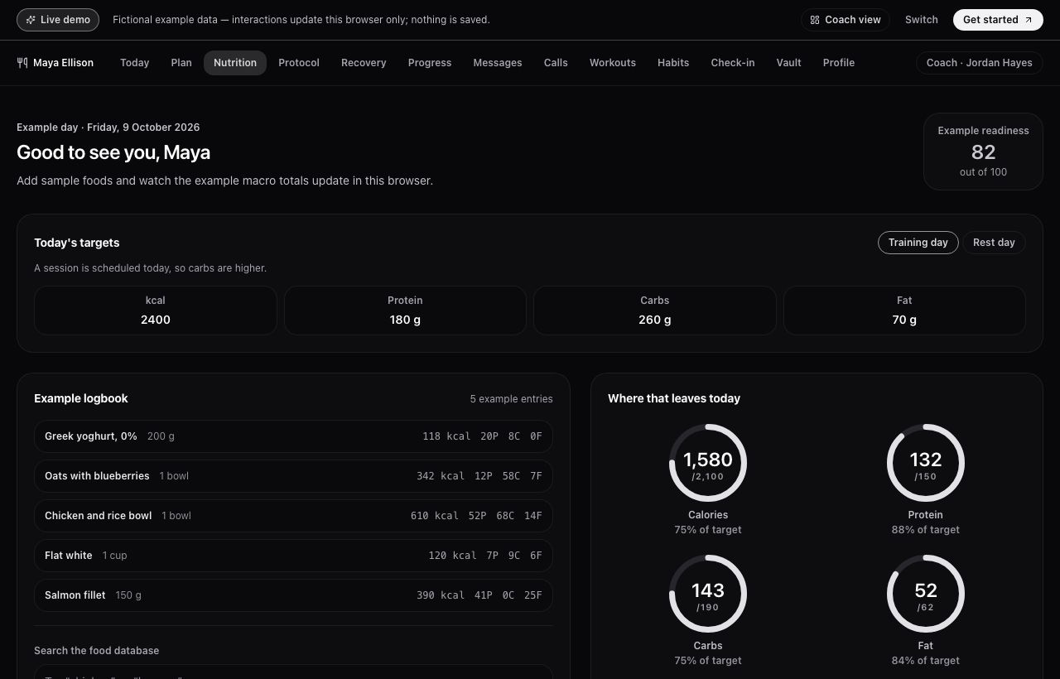The height and width of the screenshot is (679, 1060).
Task: Click the Calories progress ring
Action: point(708,463)
